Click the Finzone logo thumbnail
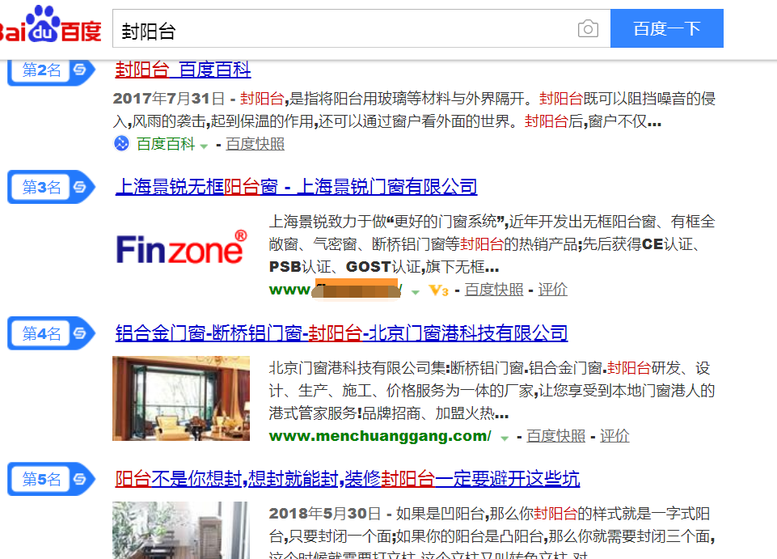The image size is (777, 559). coord(181,248)
